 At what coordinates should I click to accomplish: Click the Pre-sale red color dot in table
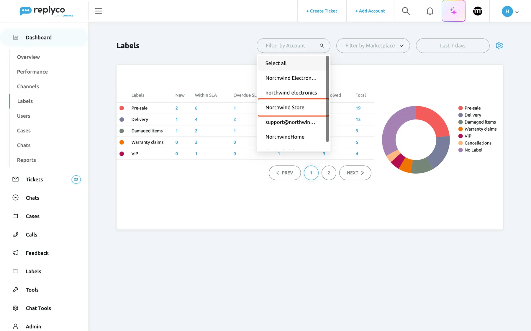pos(122,108)
